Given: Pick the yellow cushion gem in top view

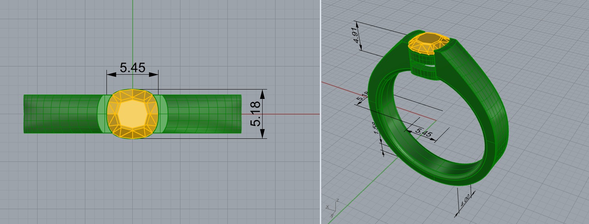Looking at the screenshot, I should [x=132, y=114].
